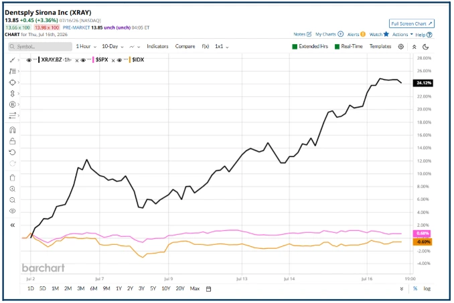454x303 pixels.
Task: Open the calendar date range picker
Action: [208, 288]
